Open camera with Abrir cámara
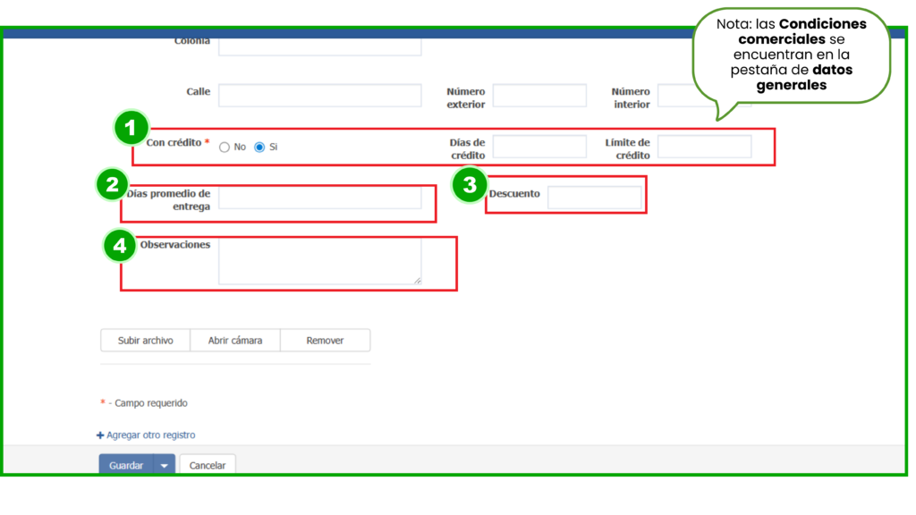The height and width of the screenshot is (515, 916). (235, 341)
